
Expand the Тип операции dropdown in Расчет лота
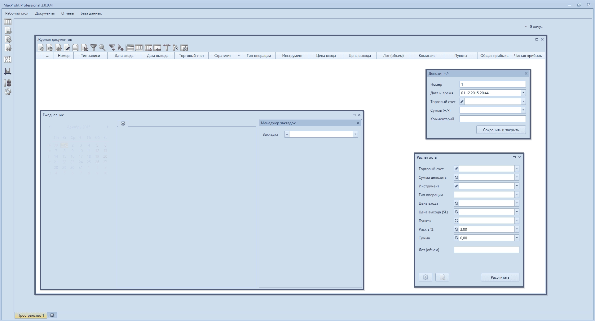pyautogui.click(x=517, y=195)
